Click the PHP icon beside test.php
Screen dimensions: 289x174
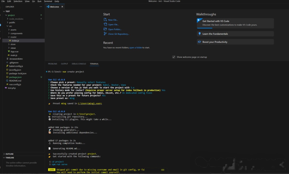tap(6, 88)
